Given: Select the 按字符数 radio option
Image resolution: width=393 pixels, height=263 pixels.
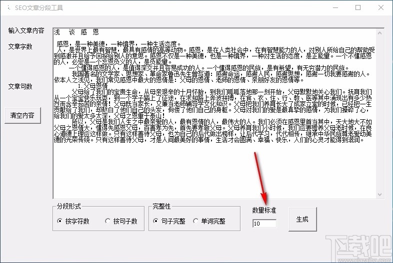Looking at the screenshot, I should tap(73, 221).
